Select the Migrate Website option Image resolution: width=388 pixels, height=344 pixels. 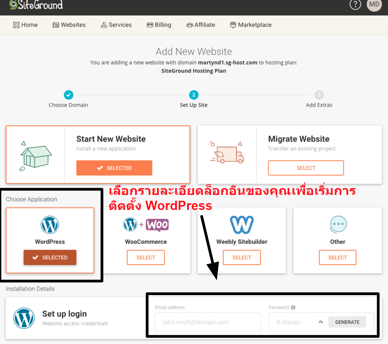point(306,168)
